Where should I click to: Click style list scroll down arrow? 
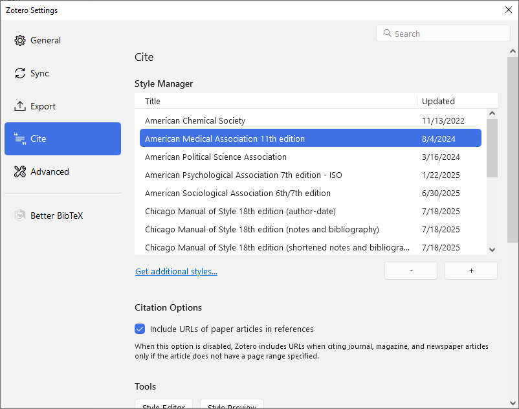[x=492, y=250]
